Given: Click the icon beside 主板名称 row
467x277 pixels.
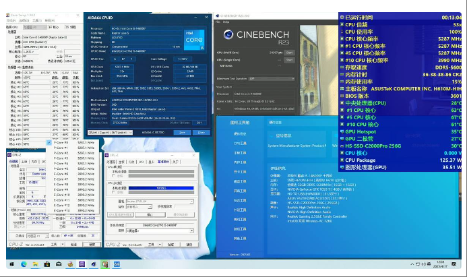Looking at the screenshot, I should point(342,89).
